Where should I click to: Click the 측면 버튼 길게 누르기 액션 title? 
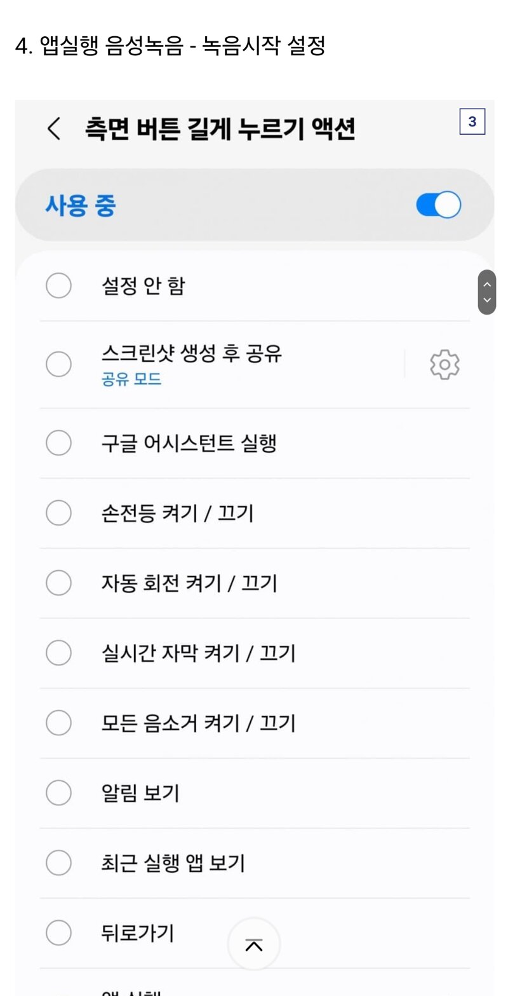click(220, 129)
